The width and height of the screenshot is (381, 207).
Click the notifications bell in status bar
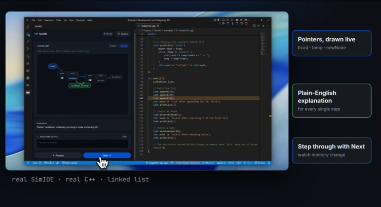click(x=269, y=163)
